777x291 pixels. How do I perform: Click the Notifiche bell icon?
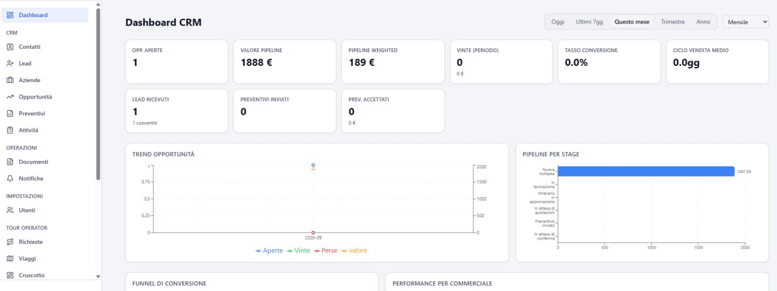pos(10,178)
